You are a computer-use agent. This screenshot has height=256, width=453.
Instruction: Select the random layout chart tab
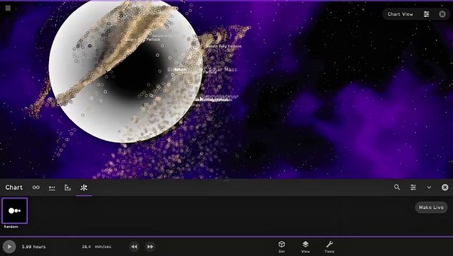tap(84, 188)
